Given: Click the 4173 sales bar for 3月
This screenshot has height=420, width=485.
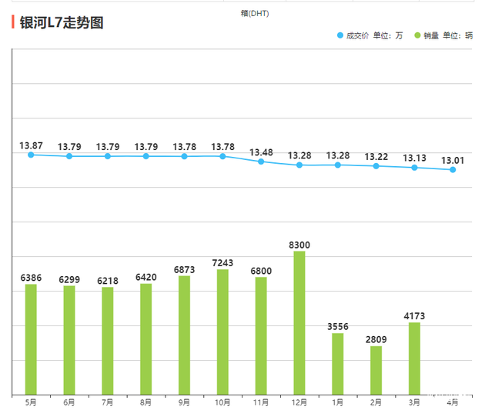Looking at the screenshot, I should click(x=414, y=358).
